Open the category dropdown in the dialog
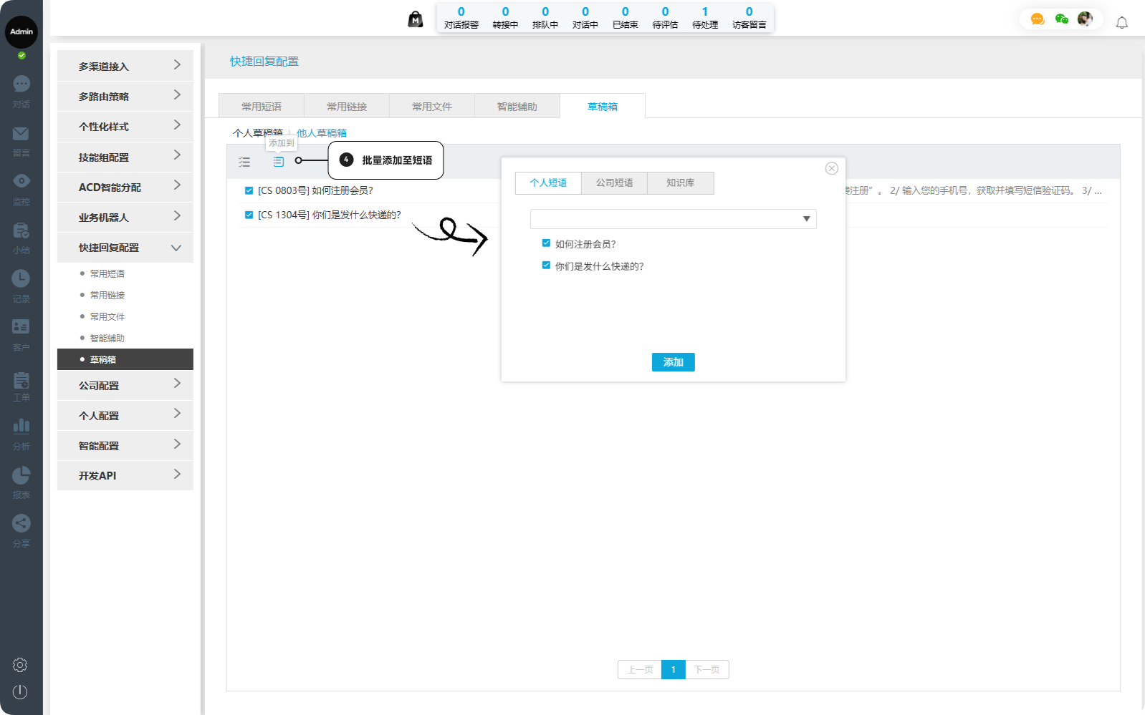Image resolution: width=1145 pixels, height=715 pixels. coord(673,219)
